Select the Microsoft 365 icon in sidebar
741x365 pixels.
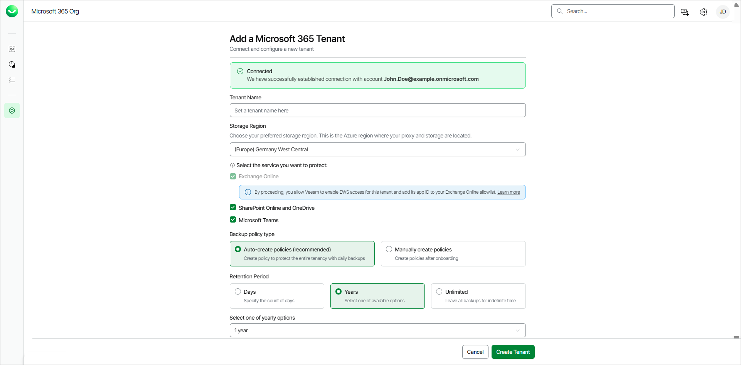[x=12, y=111]
